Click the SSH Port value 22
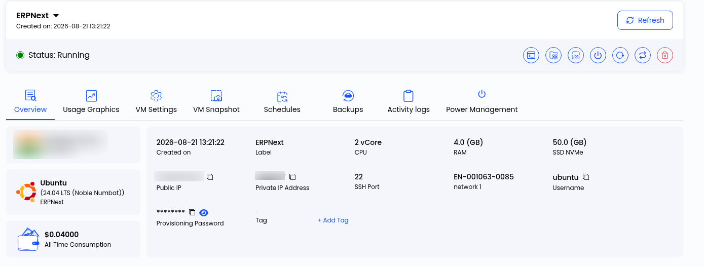 [x=359, y=177]
